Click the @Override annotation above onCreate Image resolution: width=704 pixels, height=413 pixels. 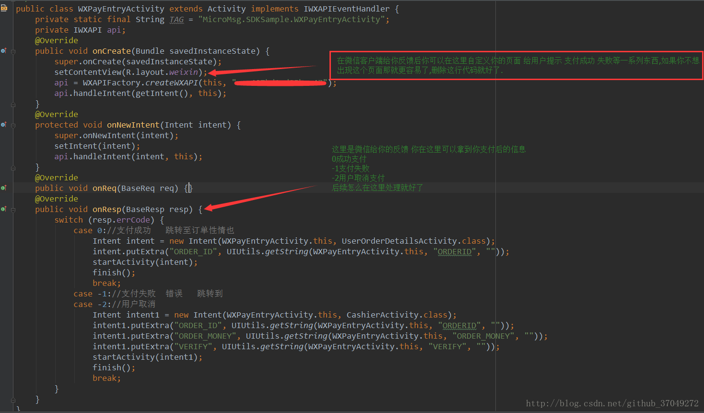click(56, 40)
